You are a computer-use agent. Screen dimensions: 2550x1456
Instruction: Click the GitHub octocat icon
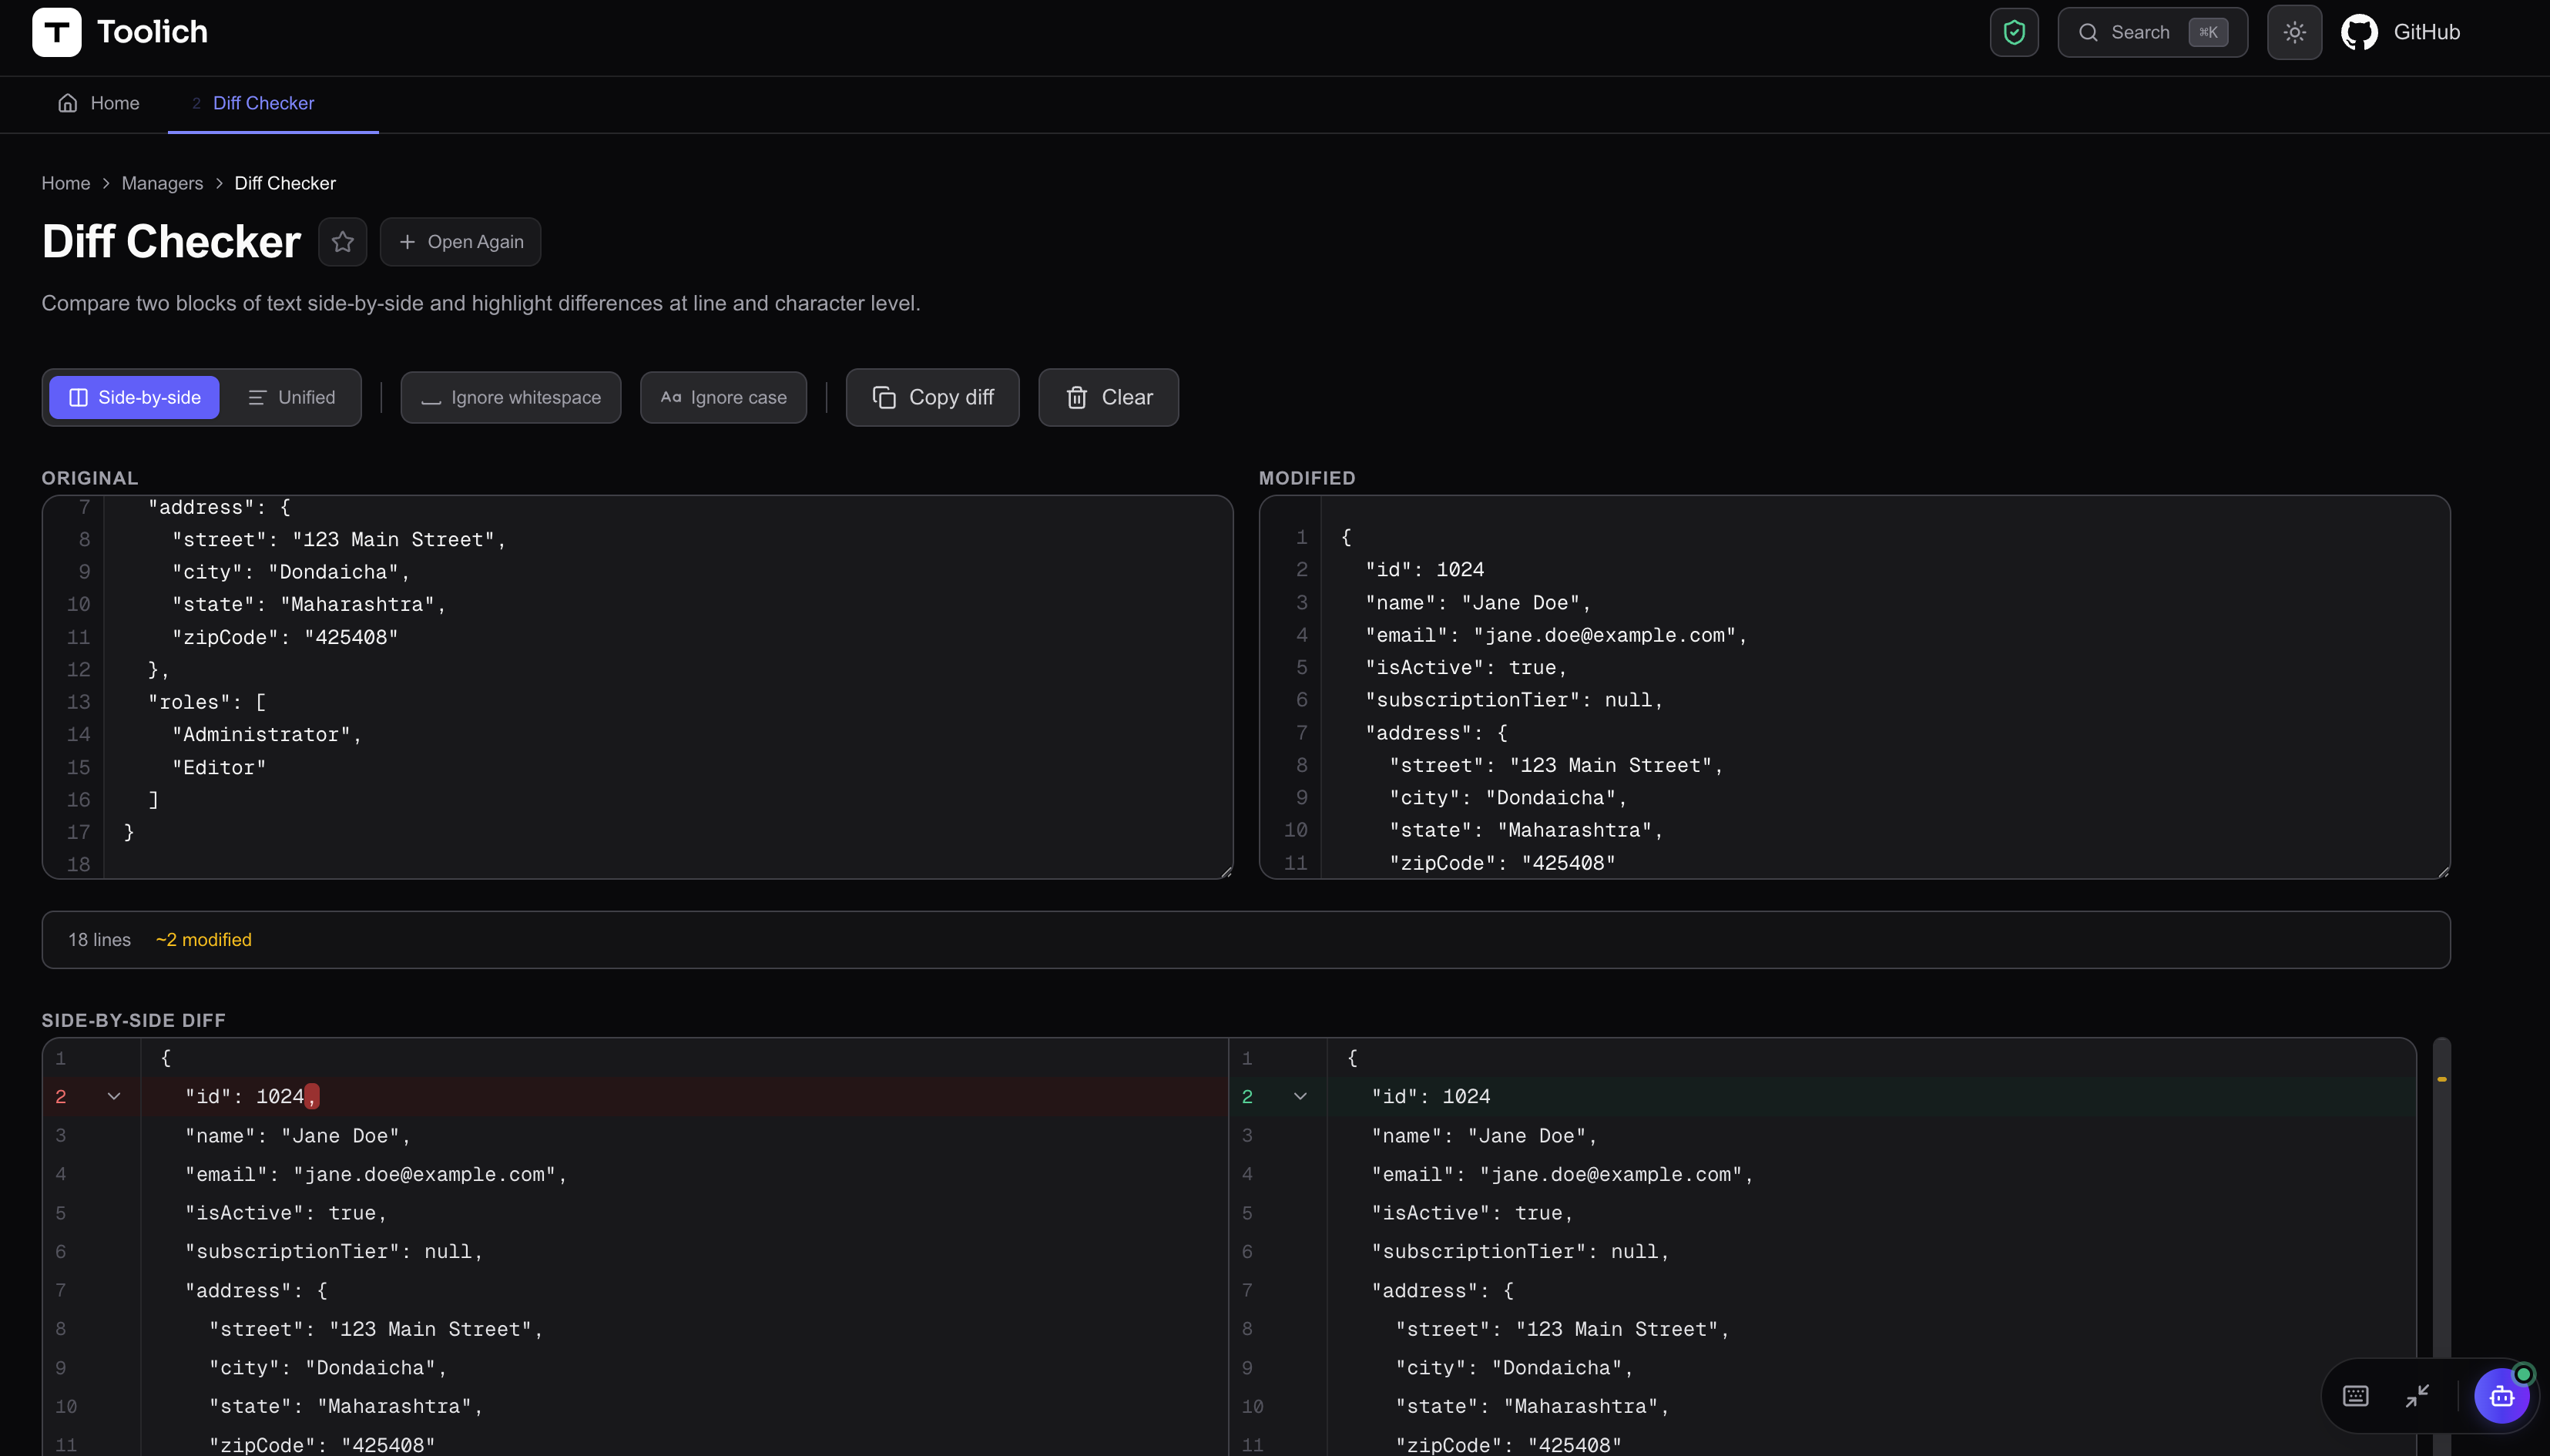click(2359, 32)
